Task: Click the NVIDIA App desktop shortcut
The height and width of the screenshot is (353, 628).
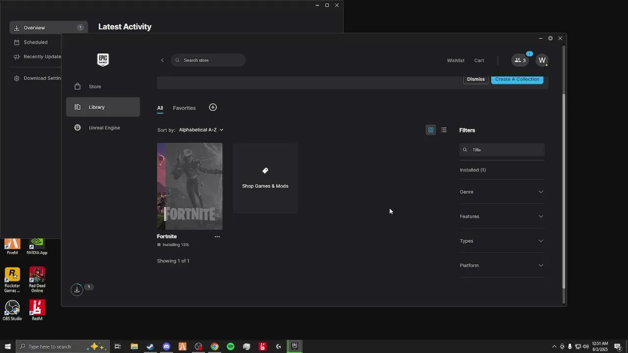Action: (37, 247)
